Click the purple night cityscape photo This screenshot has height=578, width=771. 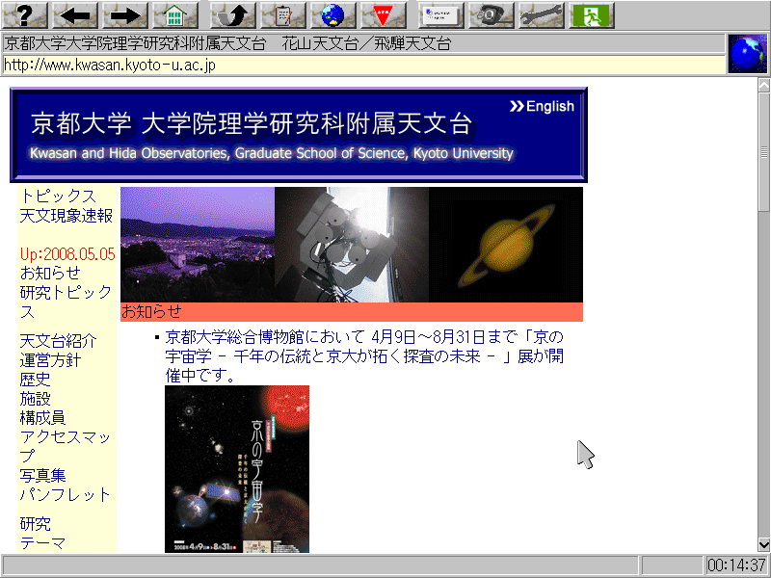pyautogui.click(x=198, y=245)
